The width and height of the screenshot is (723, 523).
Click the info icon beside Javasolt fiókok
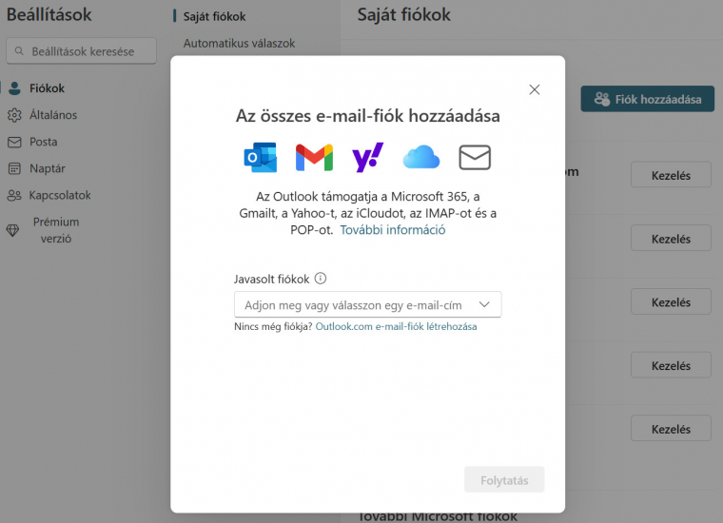pos(321,279)
